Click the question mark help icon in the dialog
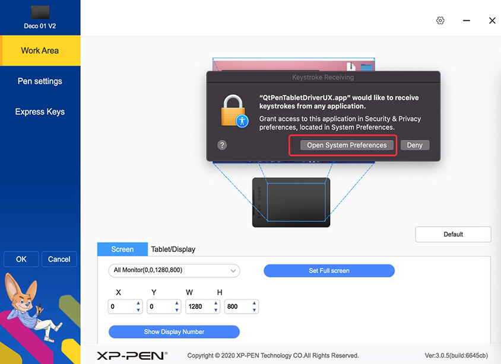The height and width of the screenshot is (364, 501). coord(222,144)
